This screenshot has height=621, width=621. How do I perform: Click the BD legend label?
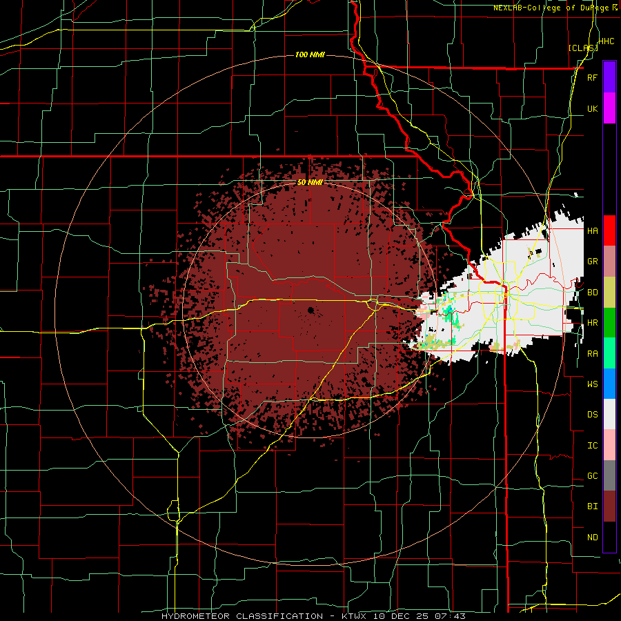coord(592,293)
